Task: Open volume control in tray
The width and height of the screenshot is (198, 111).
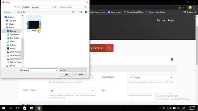Action: click(x=171, y=108)
